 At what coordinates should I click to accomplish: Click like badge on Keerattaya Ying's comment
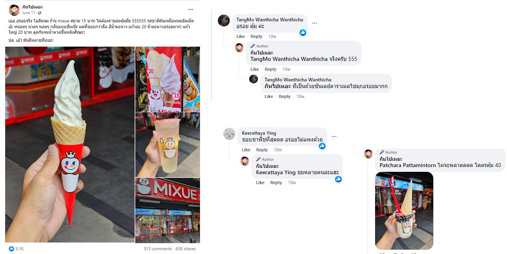[322, 146]
